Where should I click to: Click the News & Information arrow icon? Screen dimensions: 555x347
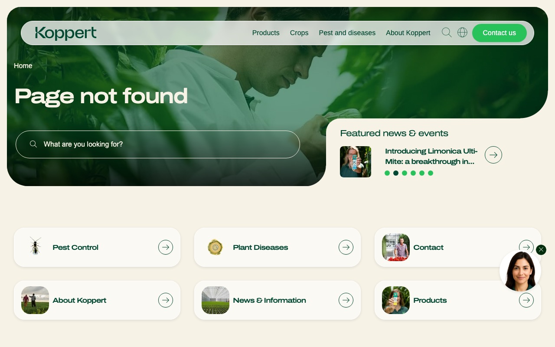pos(346,300)
